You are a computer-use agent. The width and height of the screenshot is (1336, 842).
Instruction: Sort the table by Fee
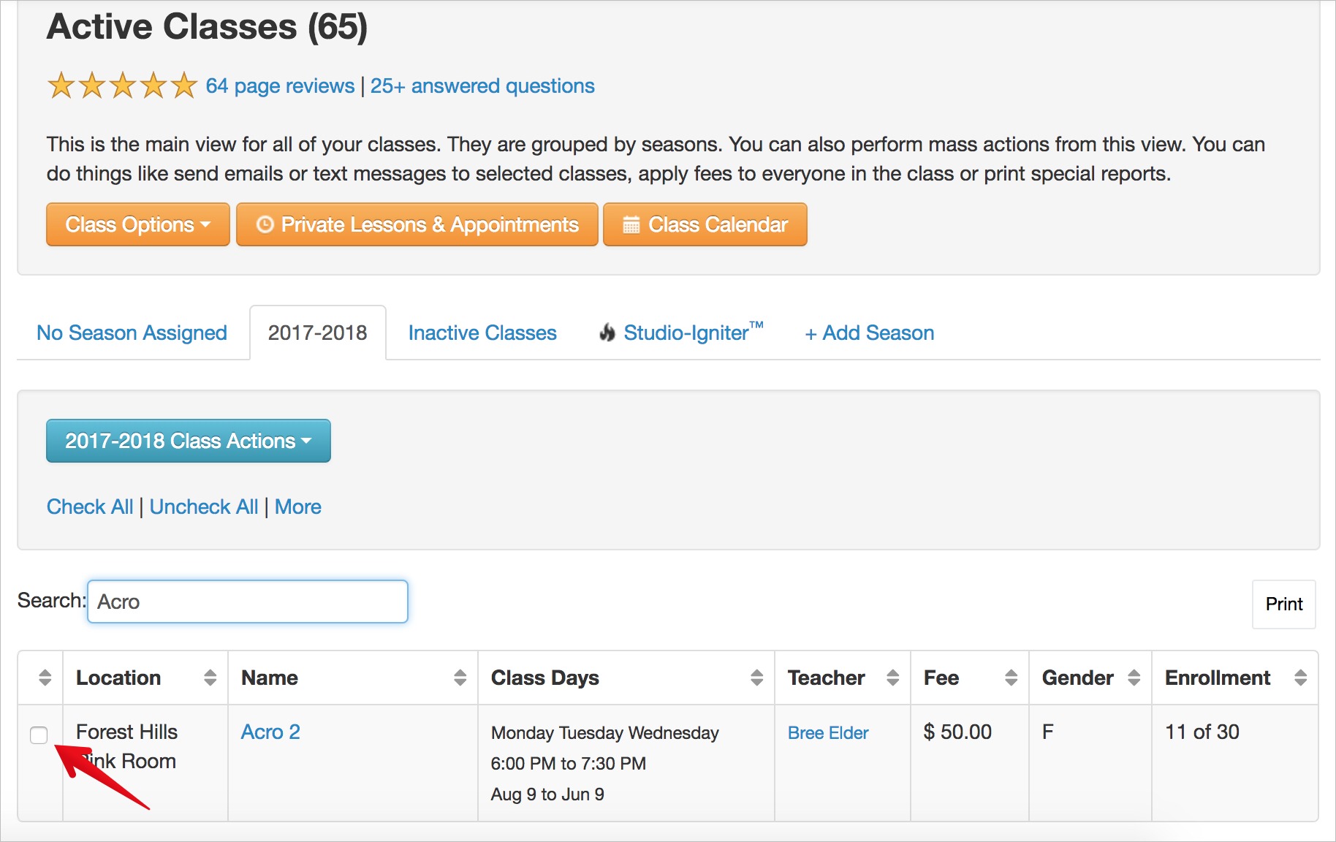[x=970, y=678]
